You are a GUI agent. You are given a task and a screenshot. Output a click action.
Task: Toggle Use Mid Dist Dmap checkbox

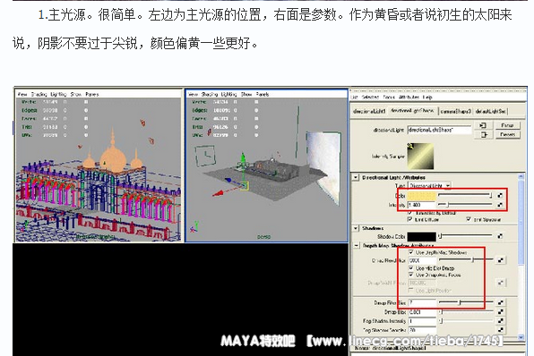[x=410, y=268]
